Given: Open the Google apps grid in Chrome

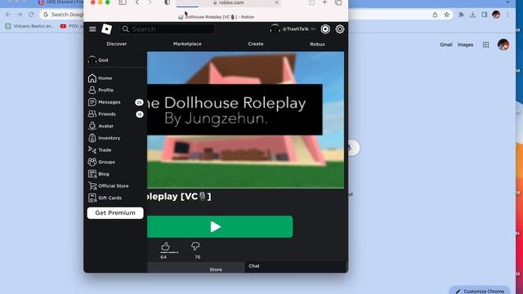Looking at the screenshot, I should coord(485,45).
